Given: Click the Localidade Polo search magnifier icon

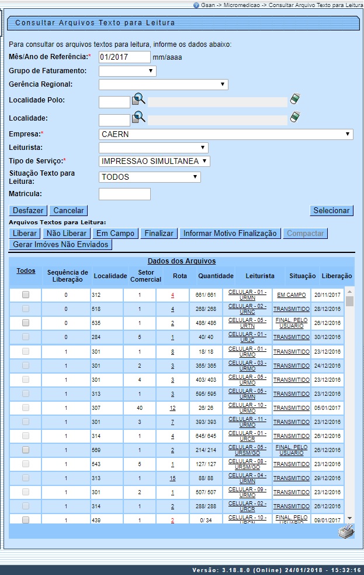Looking at the screenshot, I should pos(138,100).
